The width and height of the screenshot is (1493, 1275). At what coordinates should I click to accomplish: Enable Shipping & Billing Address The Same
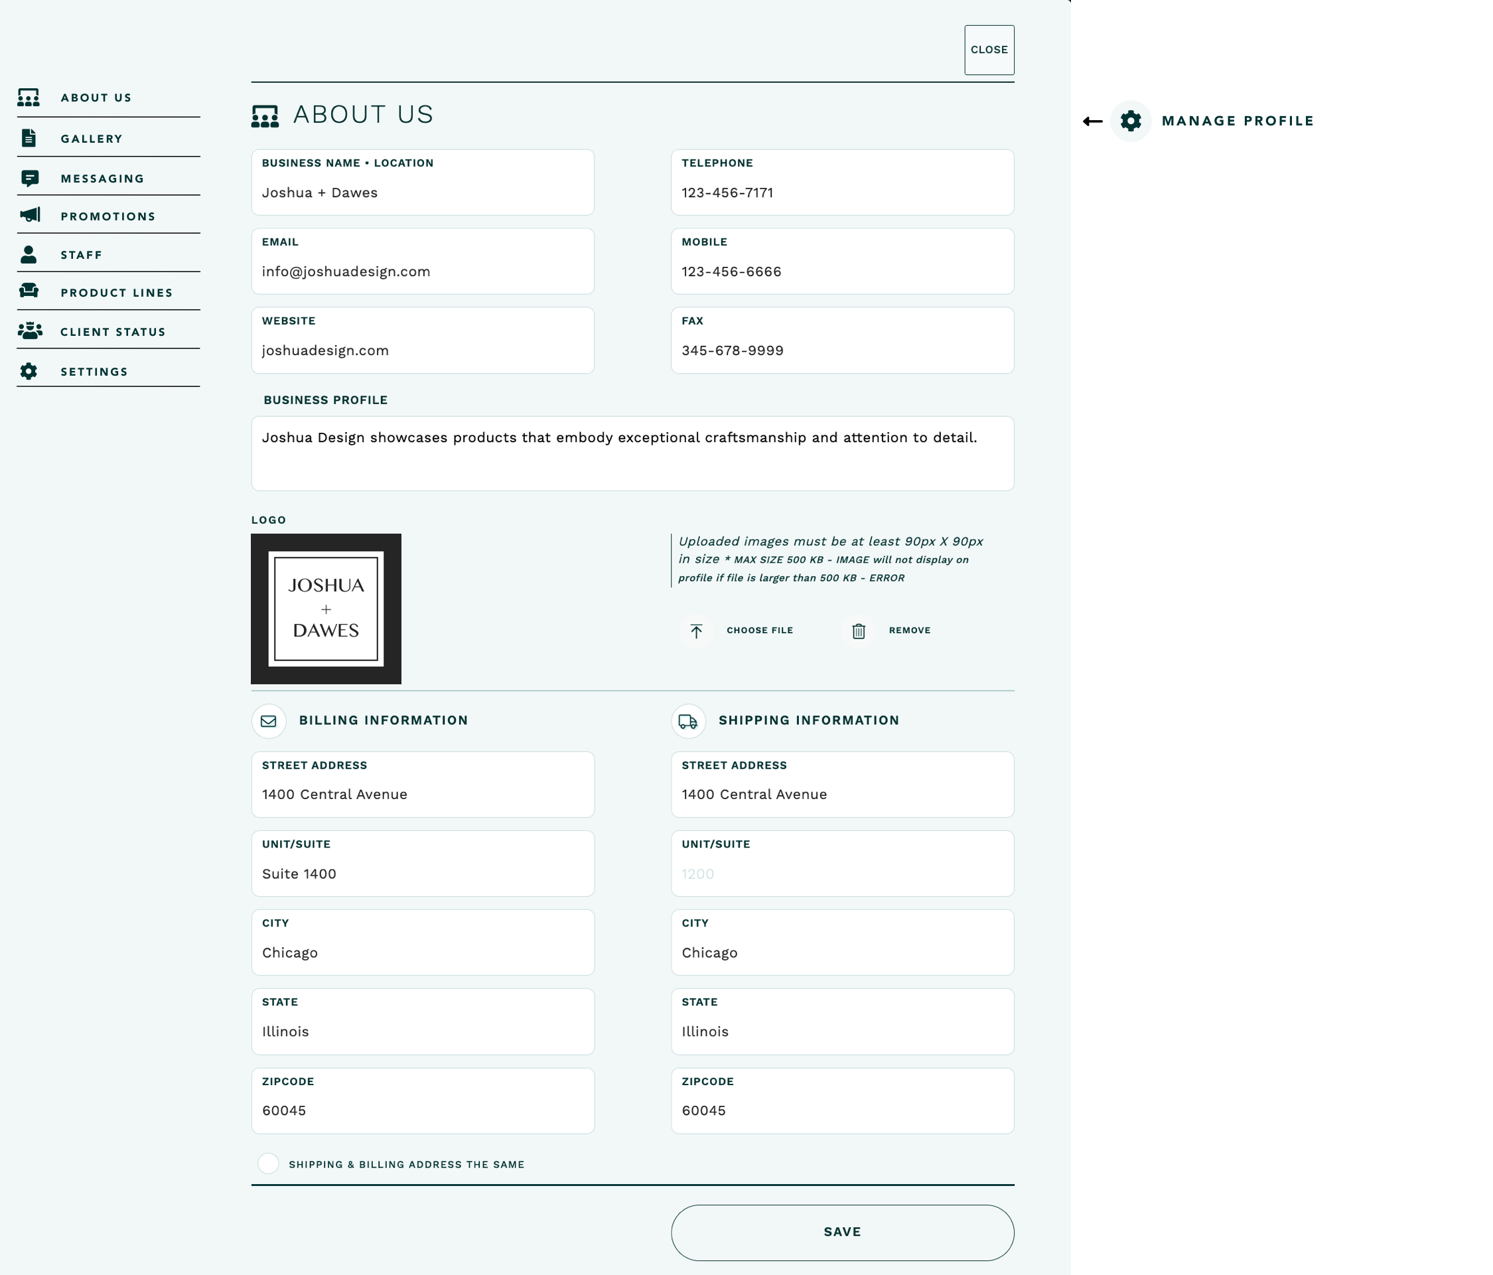268,1163
